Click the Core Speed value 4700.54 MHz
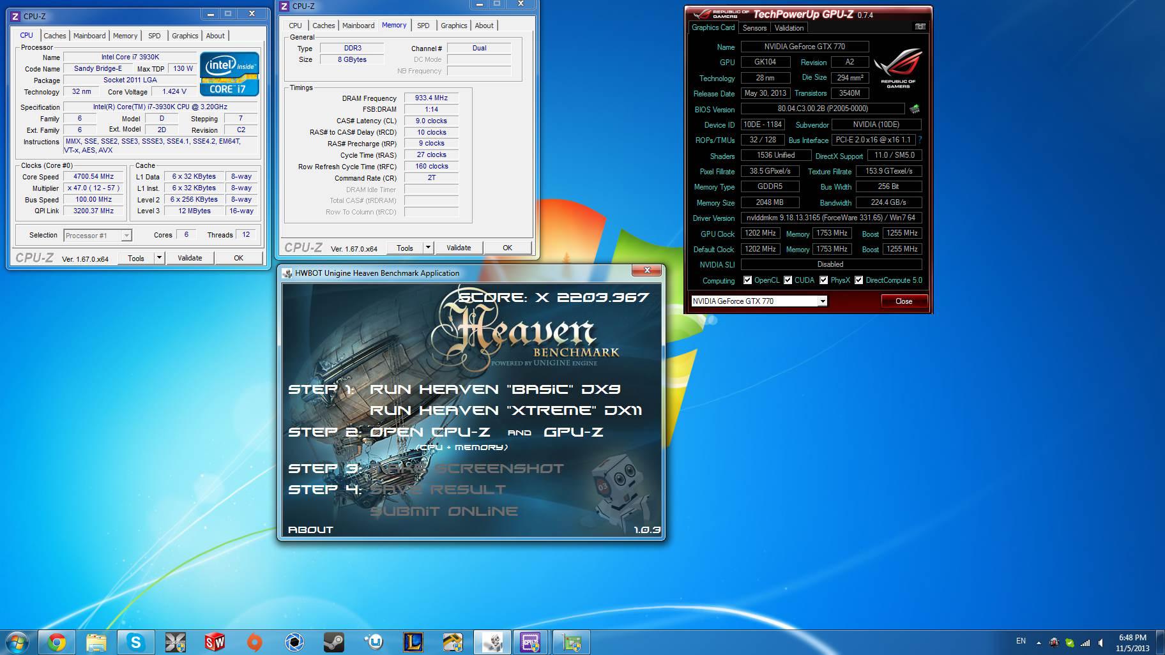 (x=93, y=177)
